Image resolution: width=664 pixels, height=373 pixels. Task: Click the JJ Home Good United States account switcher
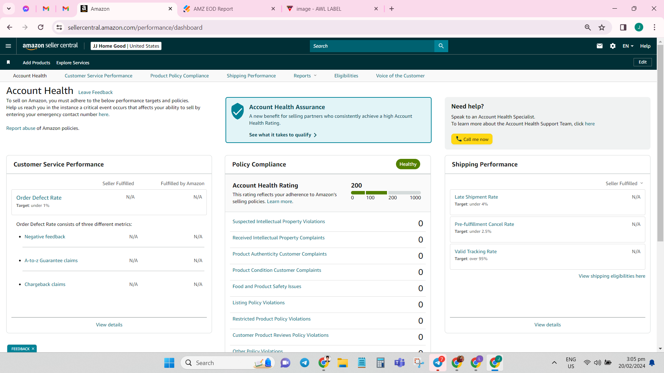click(126, 46)
